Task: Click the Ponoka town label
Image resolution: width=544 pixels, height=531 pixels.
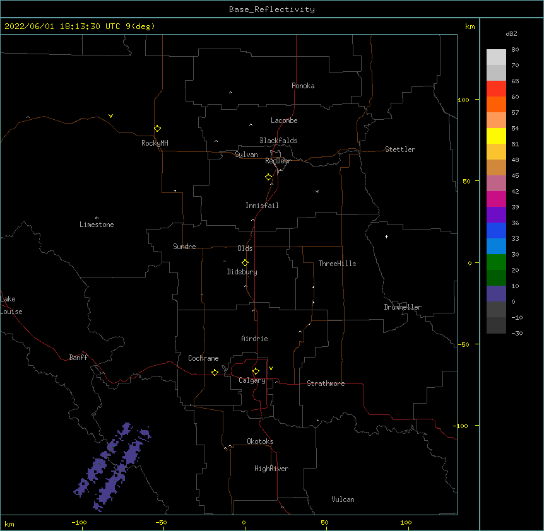Action: tap(303, 86)
